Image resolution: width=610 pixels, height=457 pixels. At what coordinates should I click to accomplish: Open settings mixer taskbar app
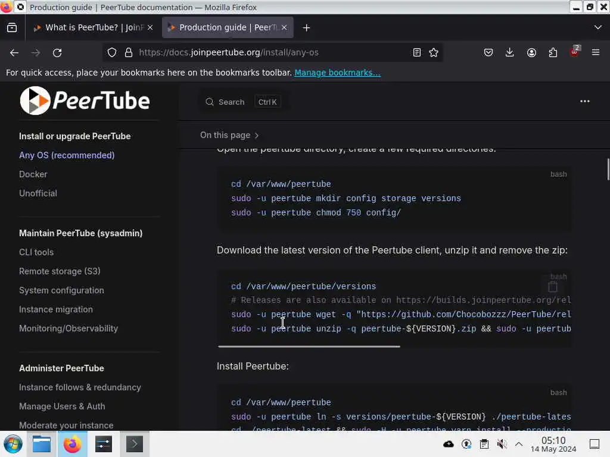click(x=104, y=444)
